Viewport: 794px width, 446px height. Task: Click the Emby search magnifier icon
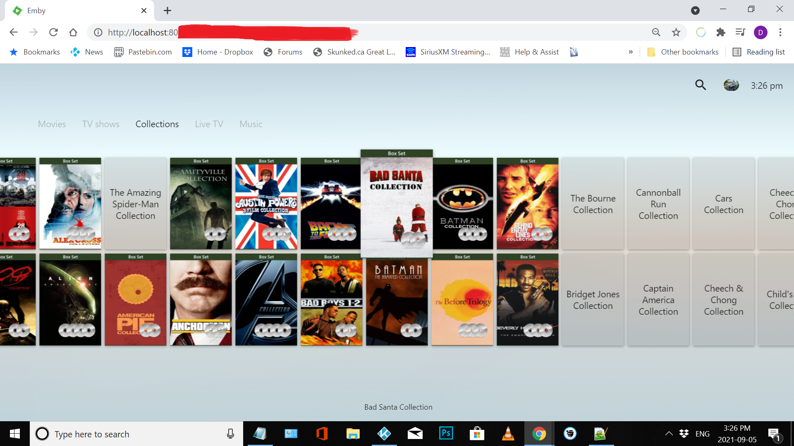pos(700,85)
